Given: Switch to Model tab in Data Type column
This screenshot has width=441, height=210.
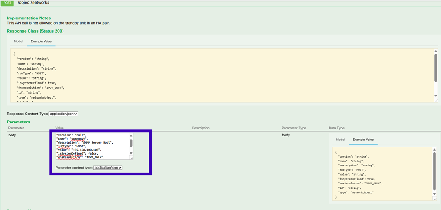Looking at the screenshot, I should (x=340, y=140).
